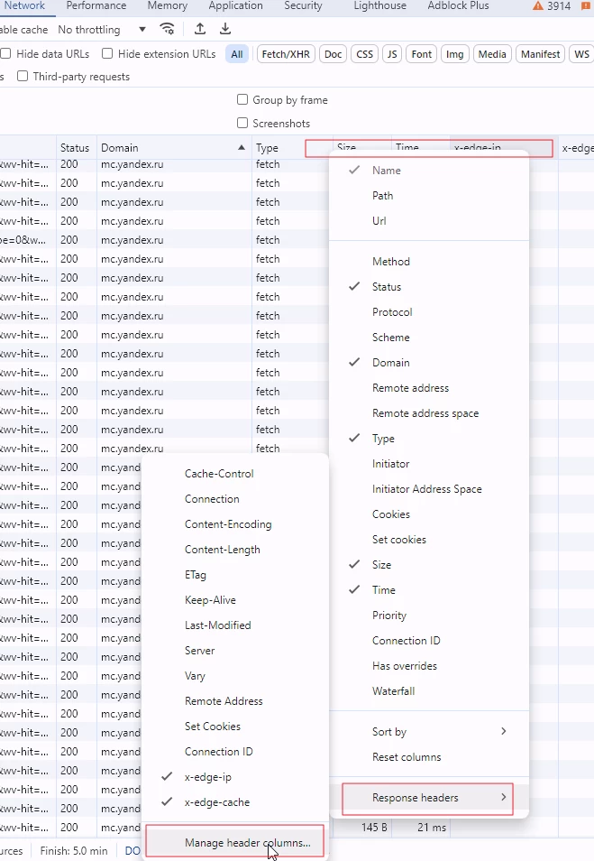Enable the Waterfall column option
The height and width of the screenshot is (861, 594).
pos(429,690)
